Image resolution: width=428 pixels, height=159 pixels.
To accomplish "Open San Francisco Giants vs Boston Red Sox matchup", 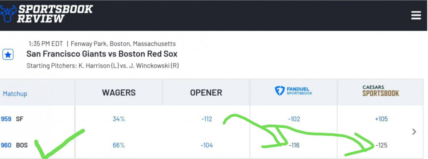I will [102, 54].
